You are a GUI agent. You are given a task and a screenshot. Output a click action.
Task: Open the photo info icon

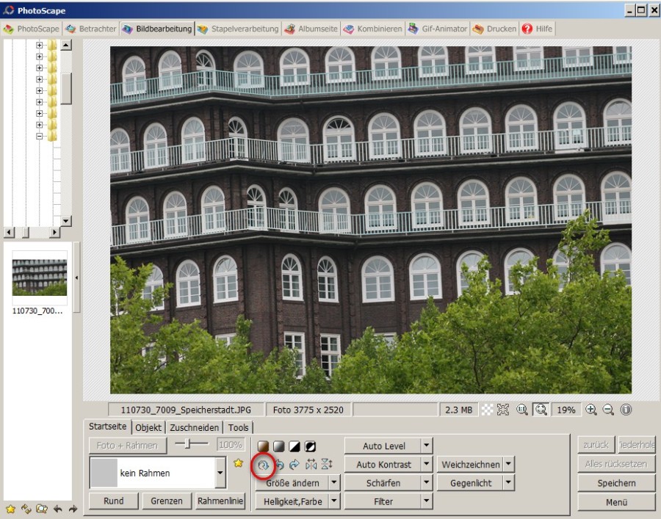click(x=626, y=410)
